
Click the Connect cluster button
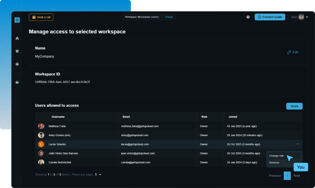click(270, 17)
